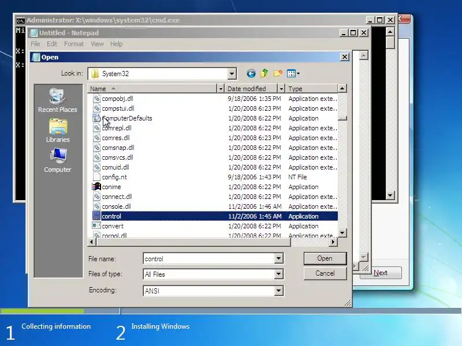Click the cmd window scroll down arrow
The image size is (462, 346).
pos(390,195)
